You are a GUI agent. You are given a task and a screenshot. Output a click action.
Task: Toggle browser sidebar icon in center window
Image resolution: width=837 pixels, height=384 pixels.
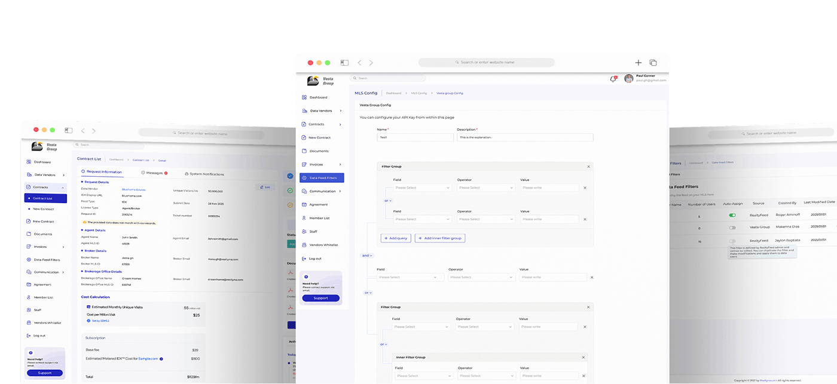pos(344,62)
